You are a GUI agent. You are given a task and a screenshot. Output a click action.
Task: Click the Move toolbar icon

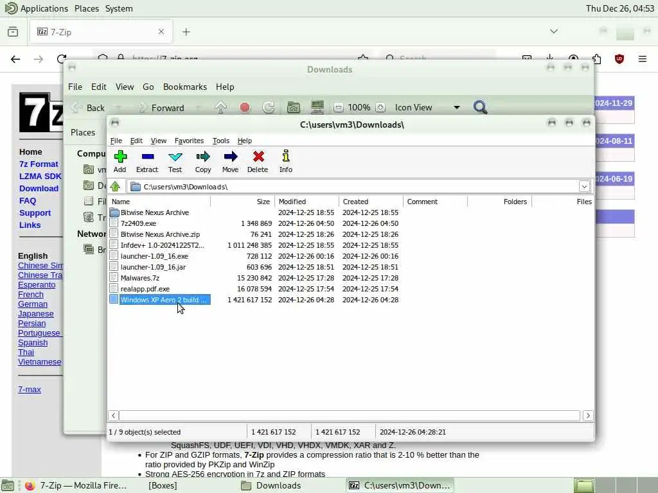pos(231,157)
